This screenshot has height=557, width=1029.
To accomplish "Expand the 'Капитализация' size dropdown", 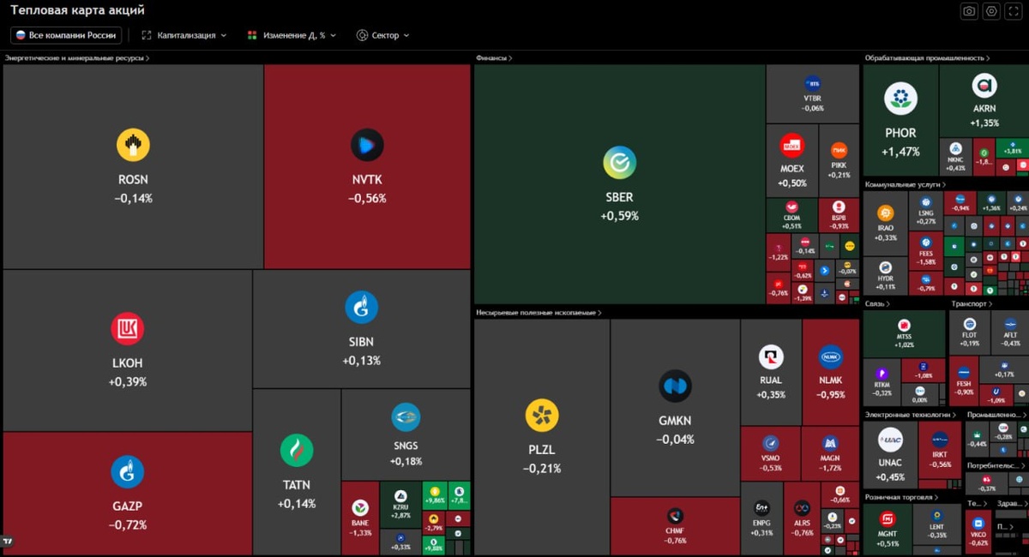I will tap(184, 35).
